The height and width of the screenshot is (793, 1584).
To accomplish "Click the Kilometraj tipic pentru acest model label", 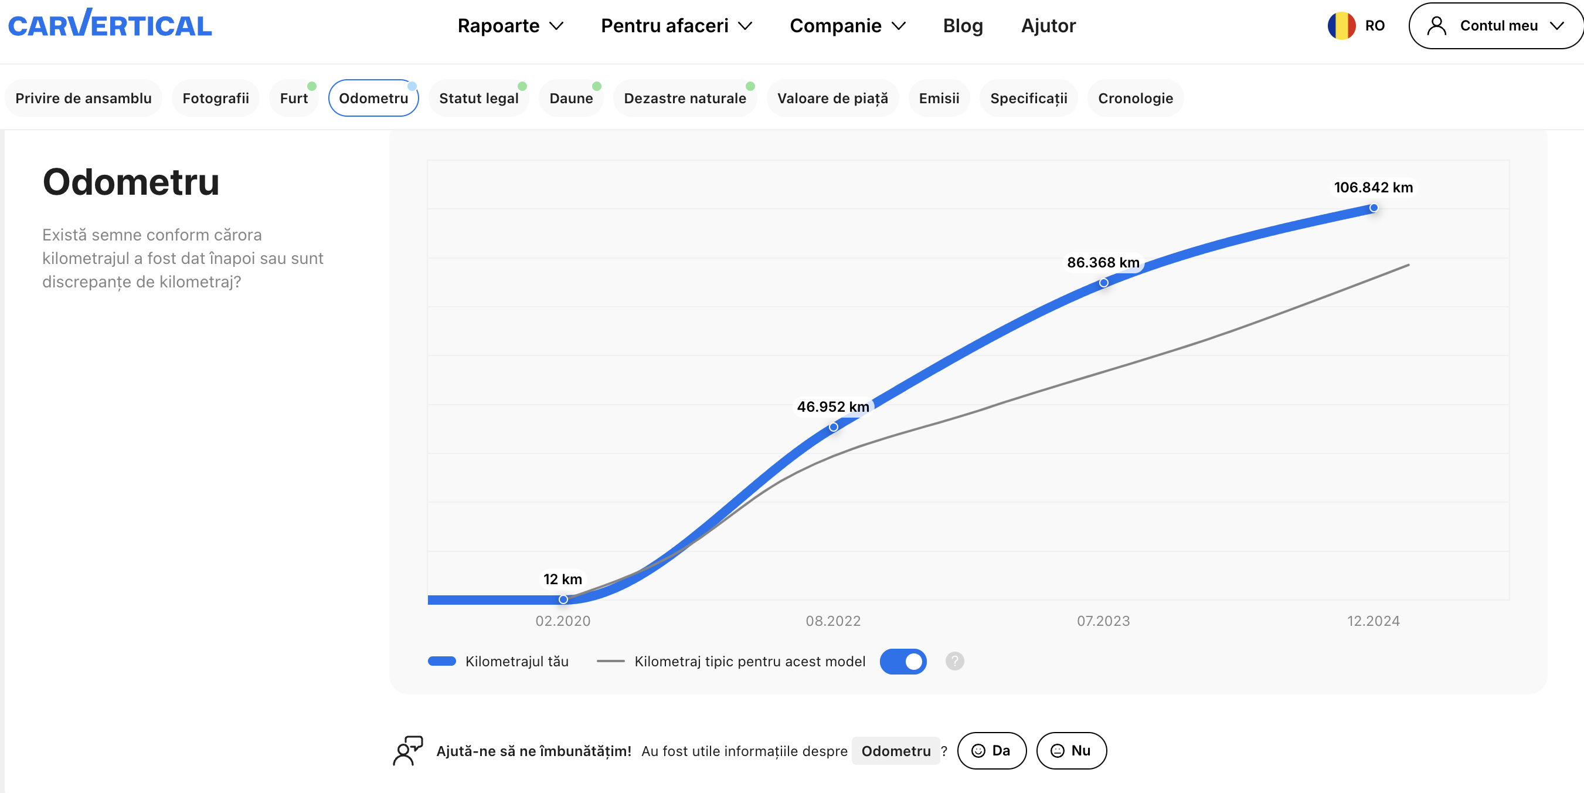I will click(x=750, y=662).
